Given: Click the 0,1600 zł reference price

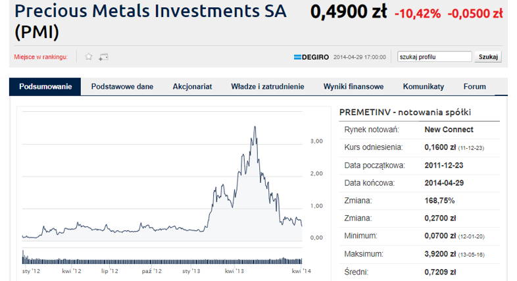Looking at the screenshot, I should point(440,147).
